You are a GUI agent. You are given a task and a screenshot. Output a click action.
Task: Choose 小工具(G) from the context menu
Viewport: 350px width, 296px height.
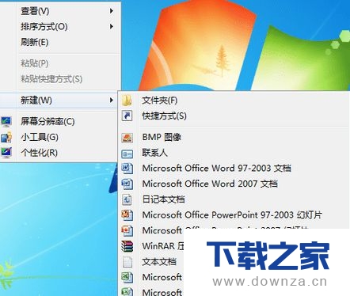pos(59,137)
